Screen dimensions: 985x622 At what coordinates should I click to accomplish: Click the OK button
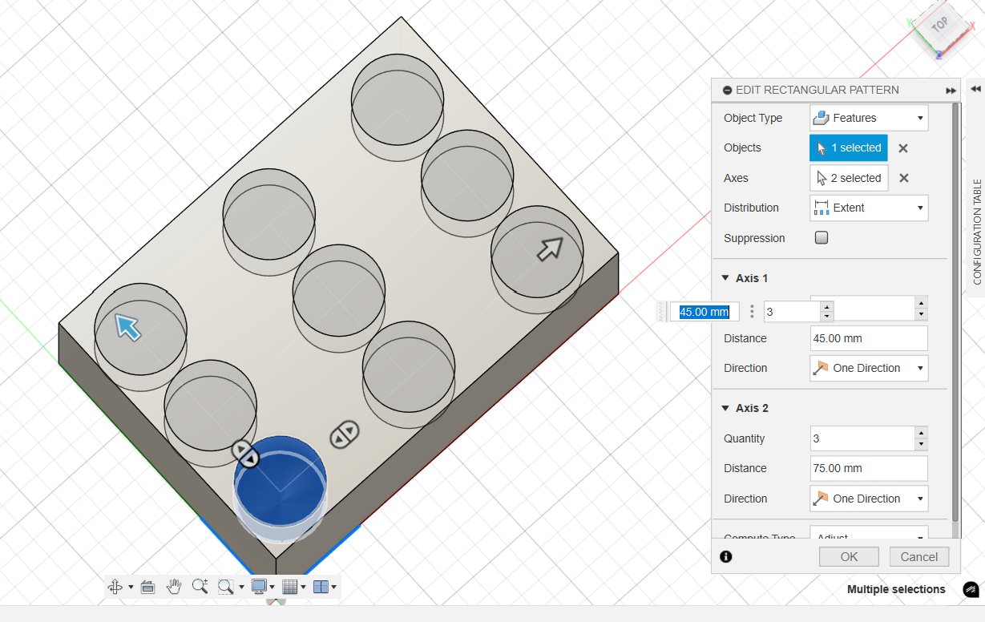pos(849,557)
